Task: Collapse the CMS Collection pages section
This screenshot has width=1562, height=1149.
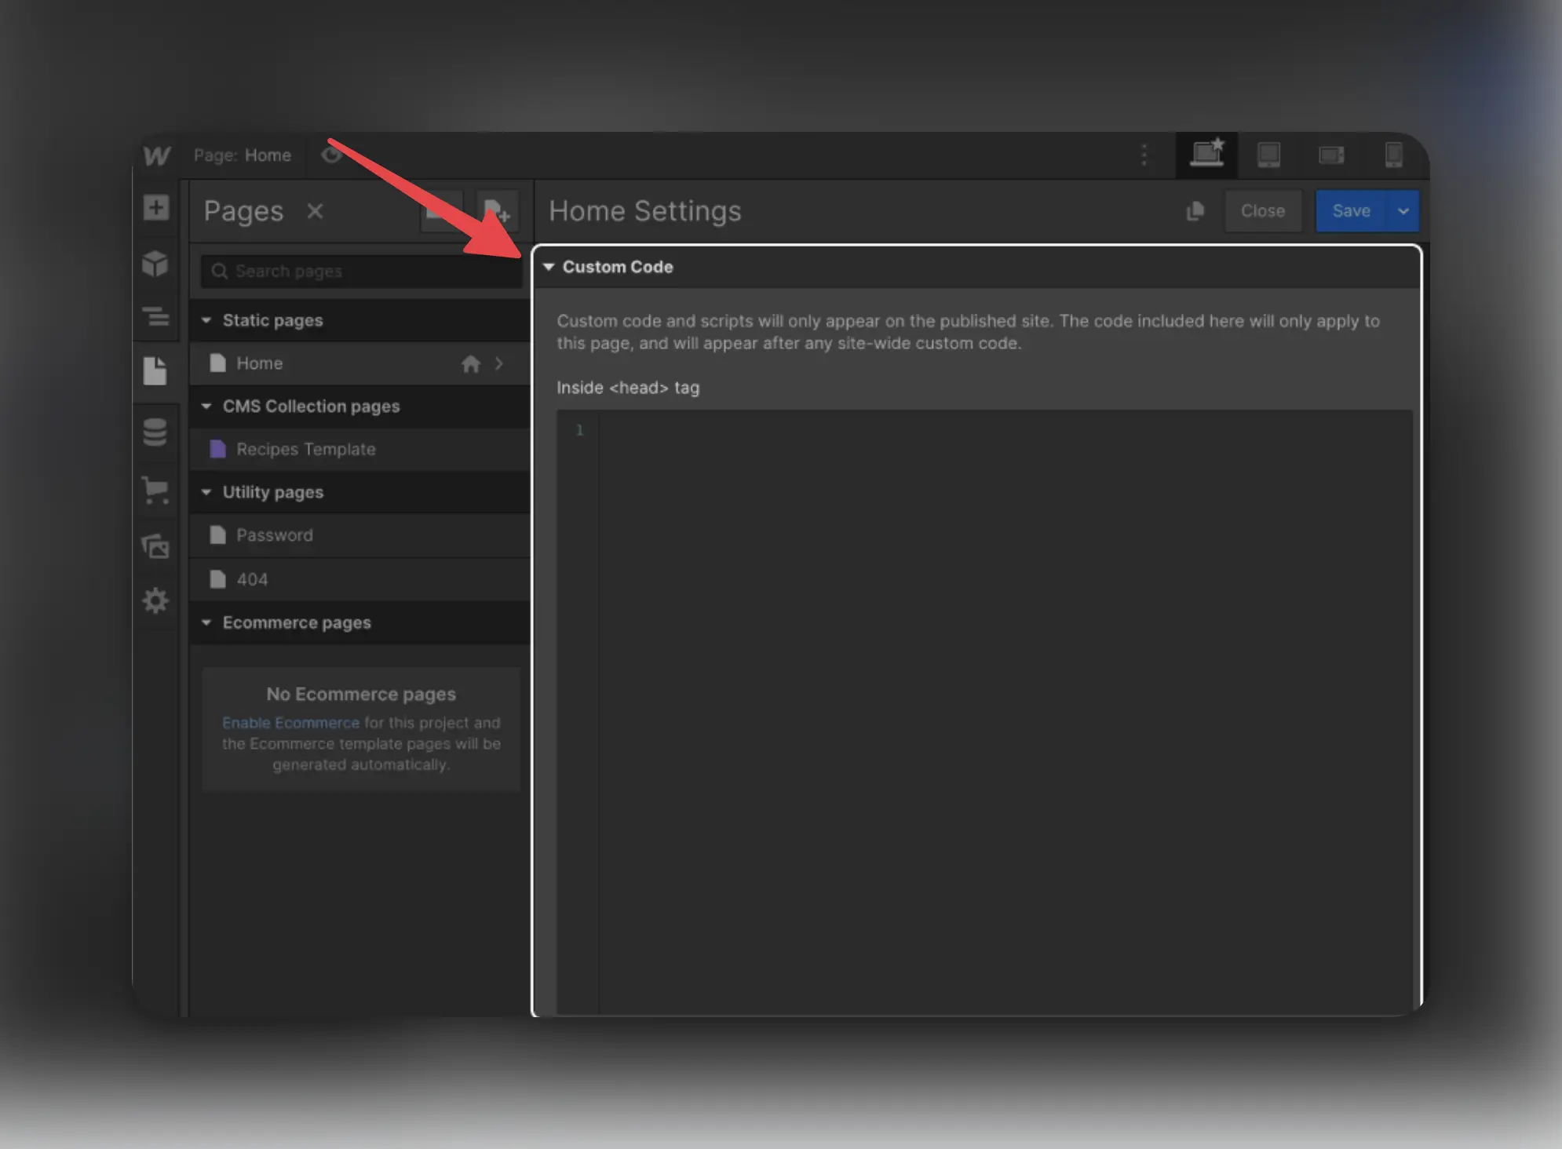Action: point(206,407)
